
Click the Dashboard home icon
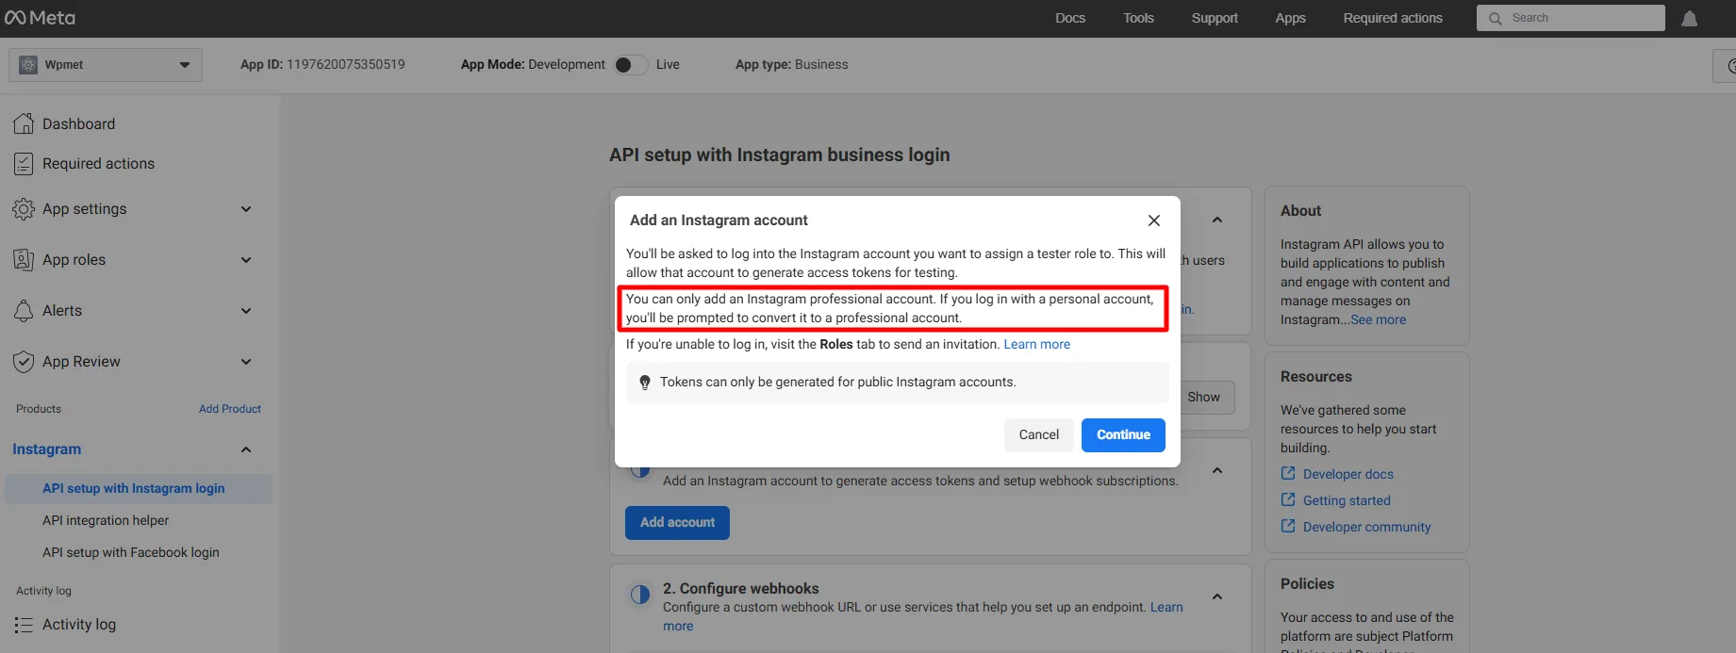(24, 123)
